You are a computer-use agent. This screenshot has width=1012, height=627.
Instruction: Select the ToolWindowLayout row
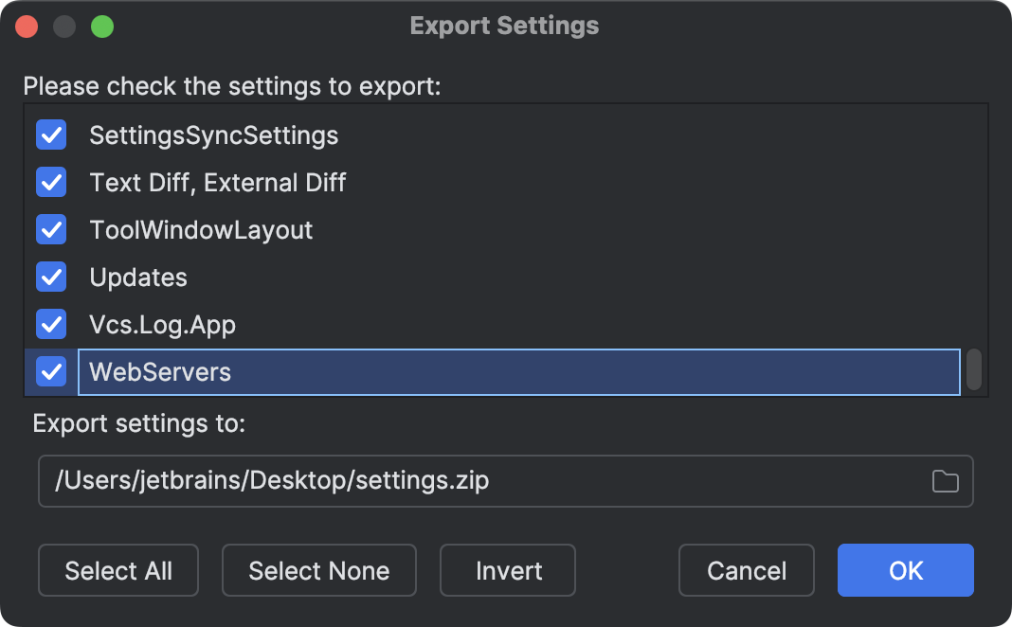(x=201, y=230)
